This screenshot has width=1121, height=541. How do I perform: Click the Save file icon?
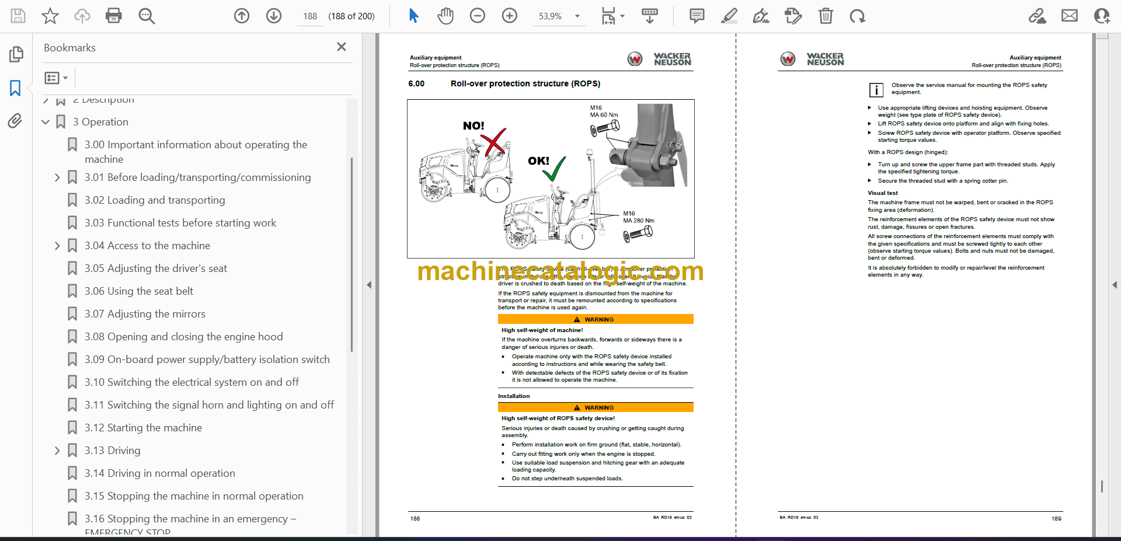(x=18, y=16)
